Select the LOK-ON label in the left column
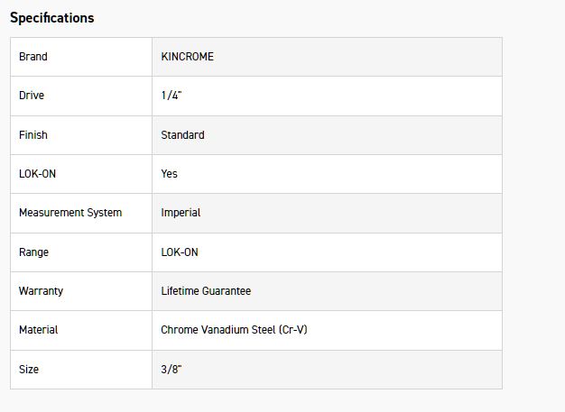Image resolution: width=565 pixels, height=412 pixels. coord(37,174)
